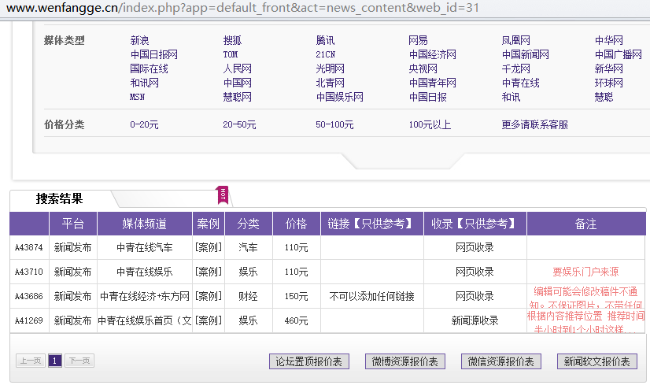Click the 新闻软文报价表 button
Screen dimensions: 650x385
597,361
